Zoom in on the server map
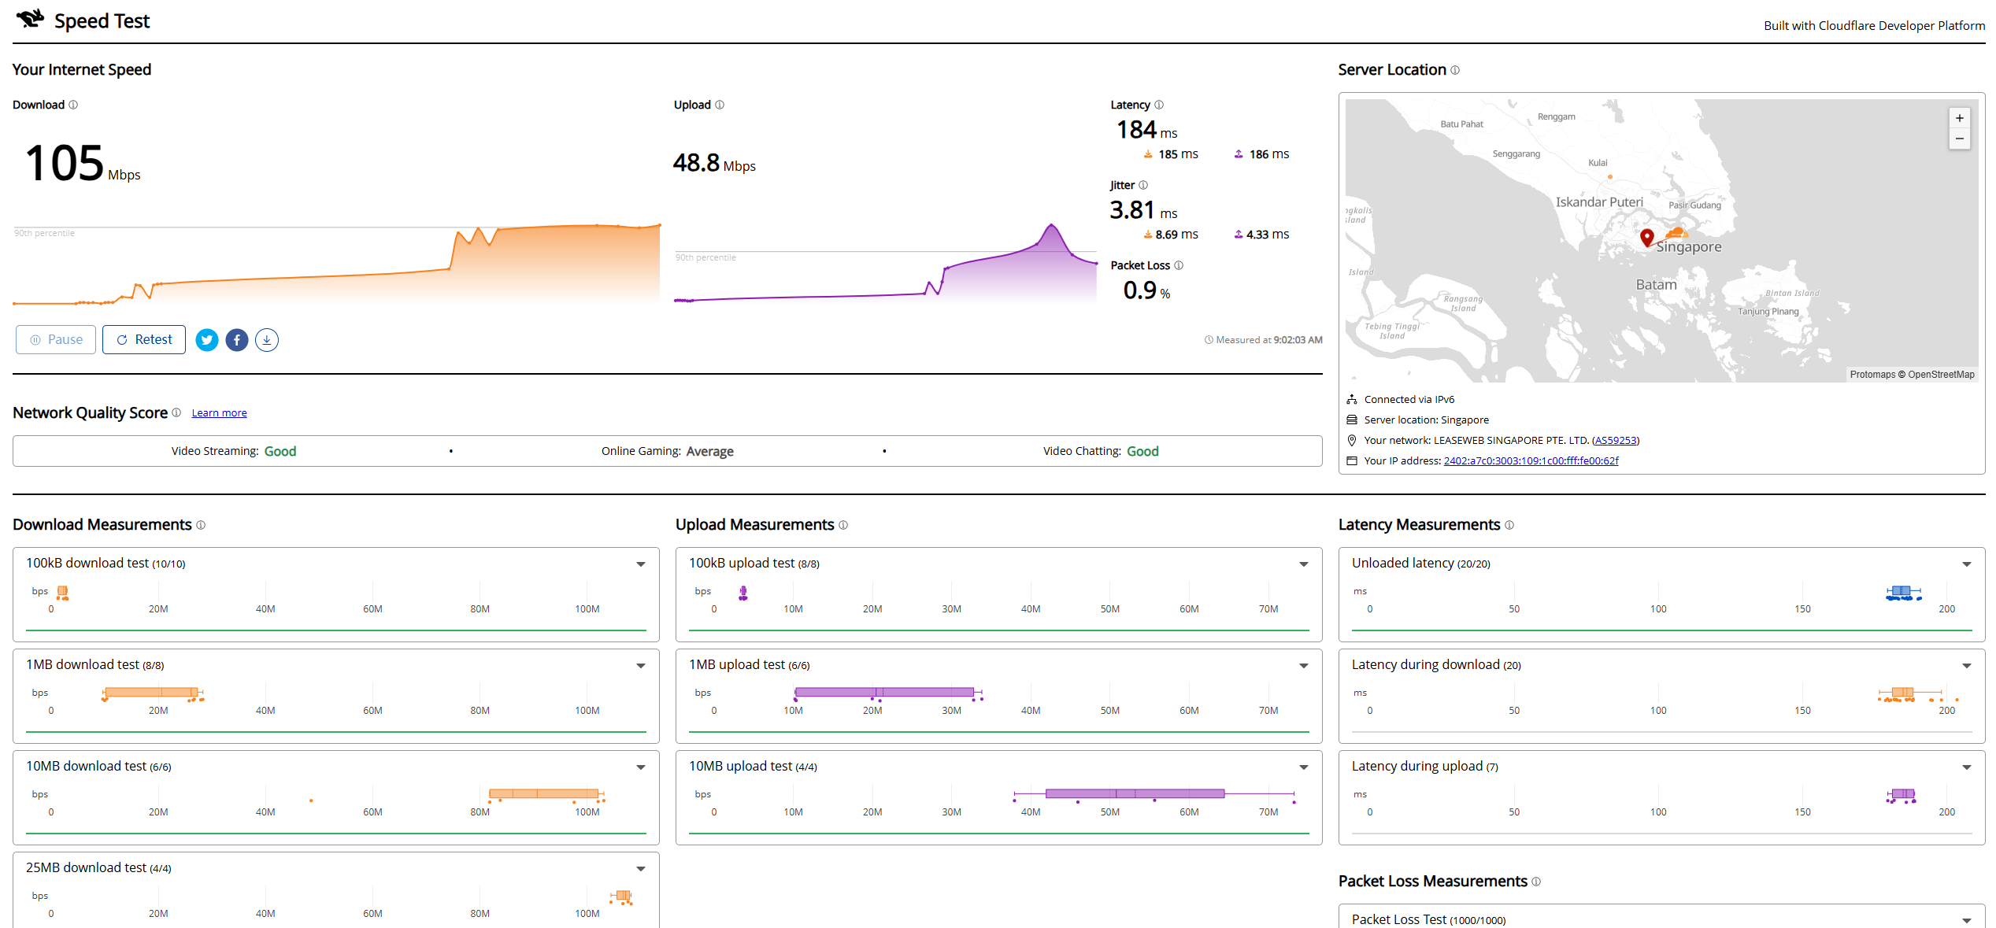 (1960, 118)
